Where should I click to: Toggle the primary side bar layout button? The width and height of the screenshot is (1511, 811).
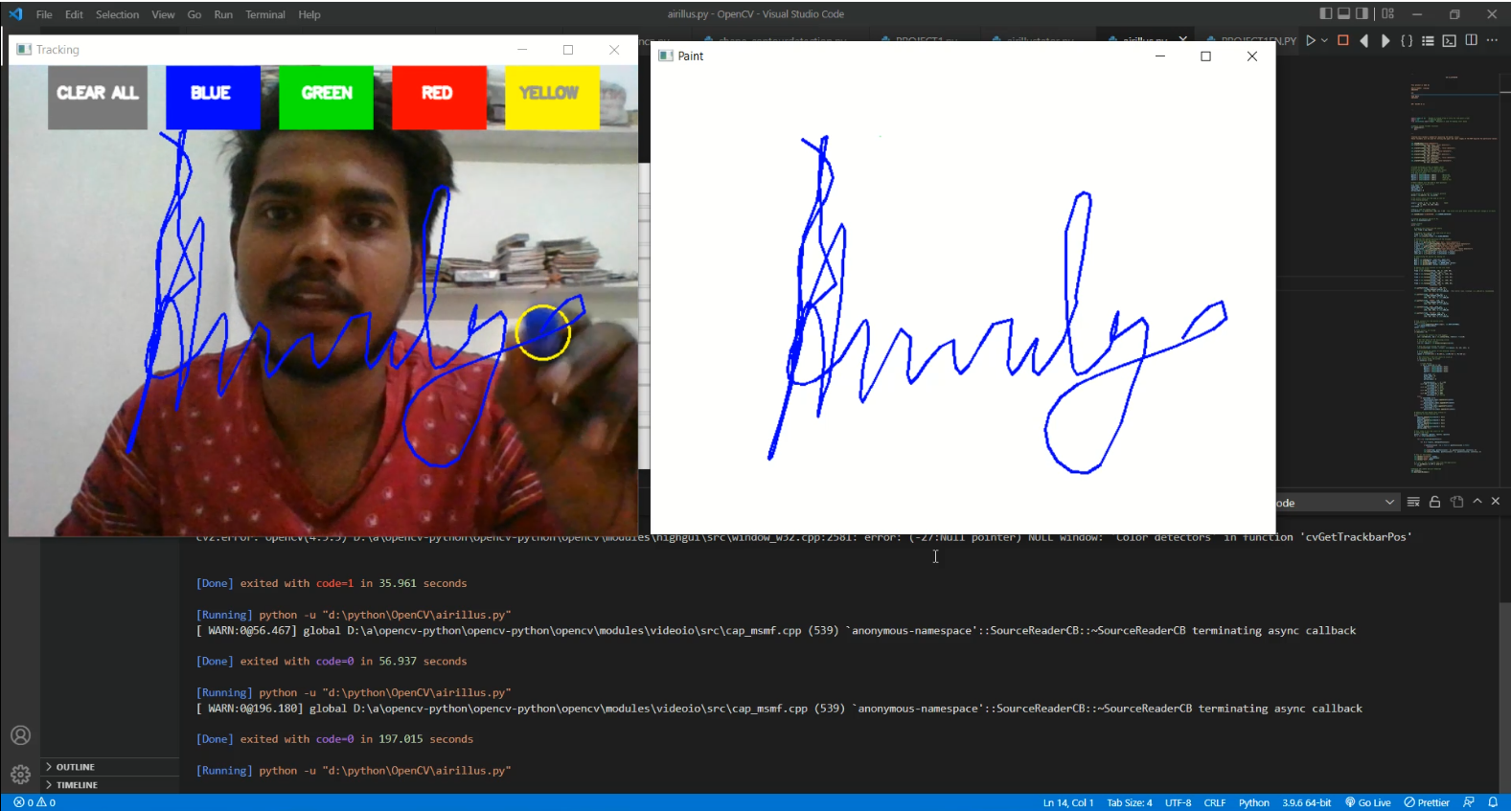(1325, 13)
